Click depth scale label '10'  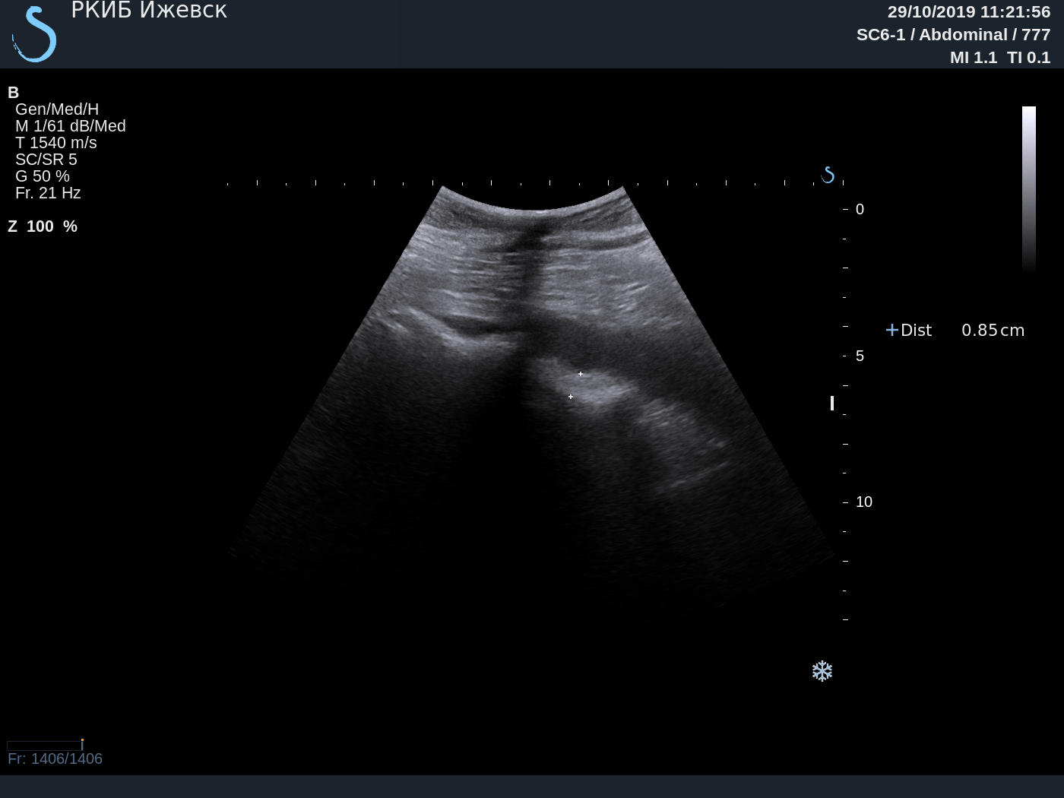coord(864,502)
